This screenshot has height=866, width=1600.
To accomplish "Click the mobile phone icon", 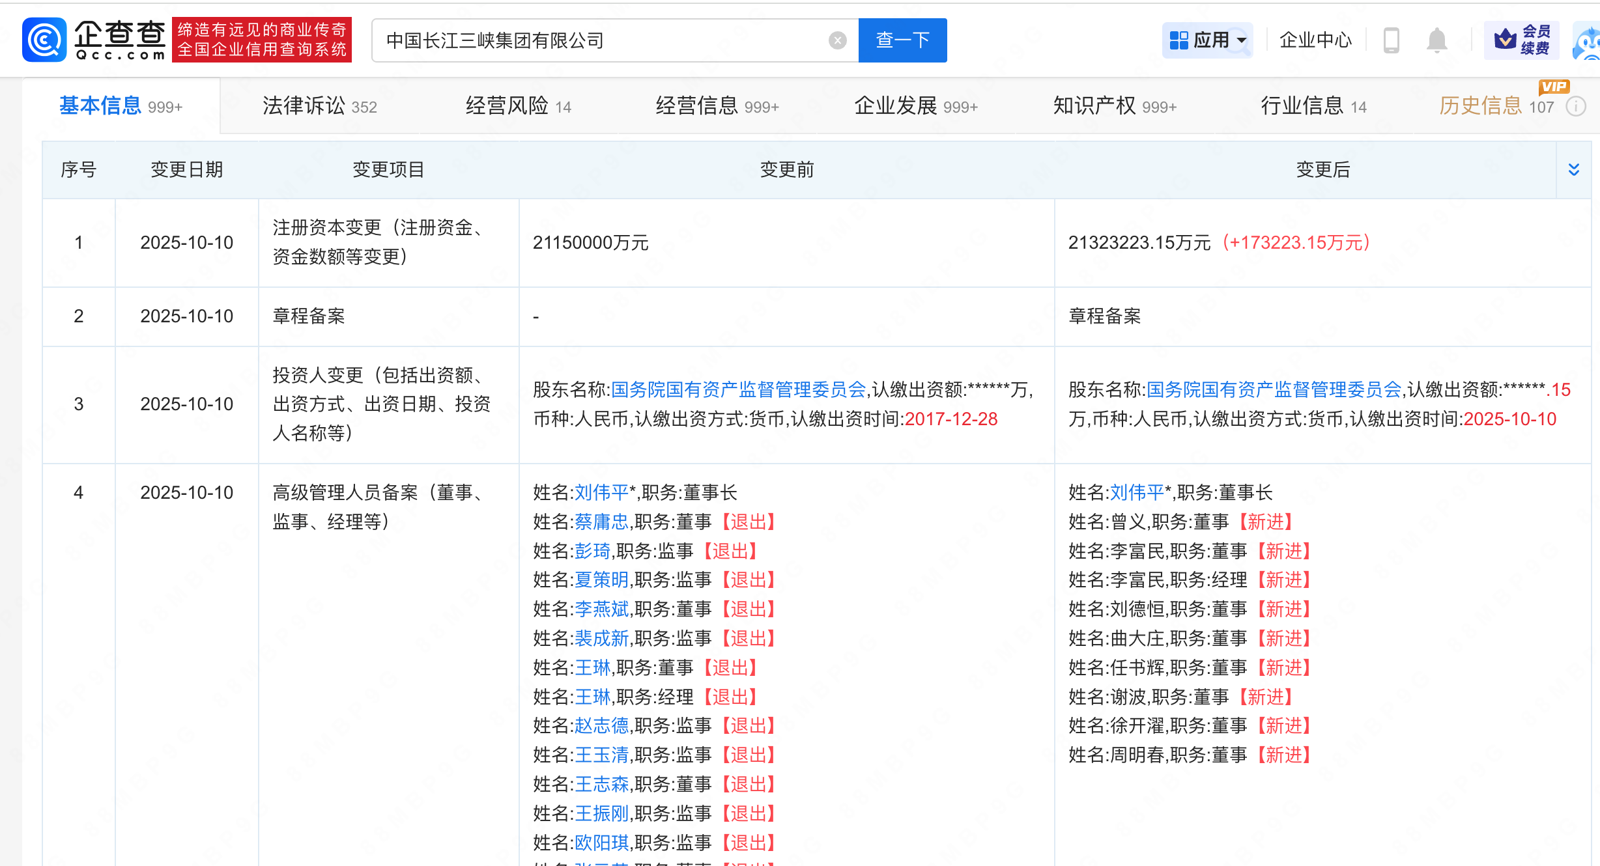I will (x=1391, y=40).
